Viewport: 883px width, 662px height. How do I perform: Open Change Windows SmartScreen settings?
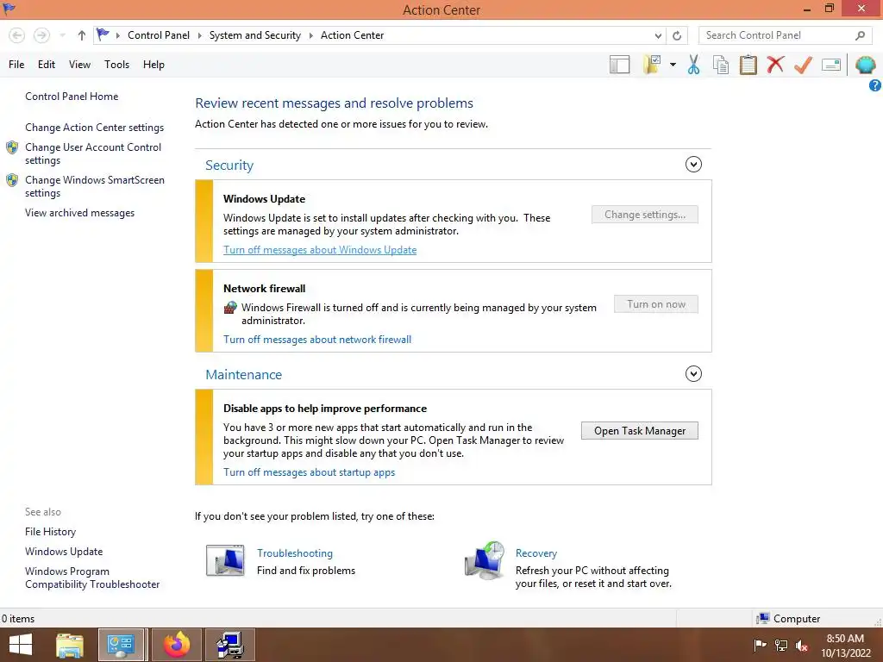pos(95,186)
